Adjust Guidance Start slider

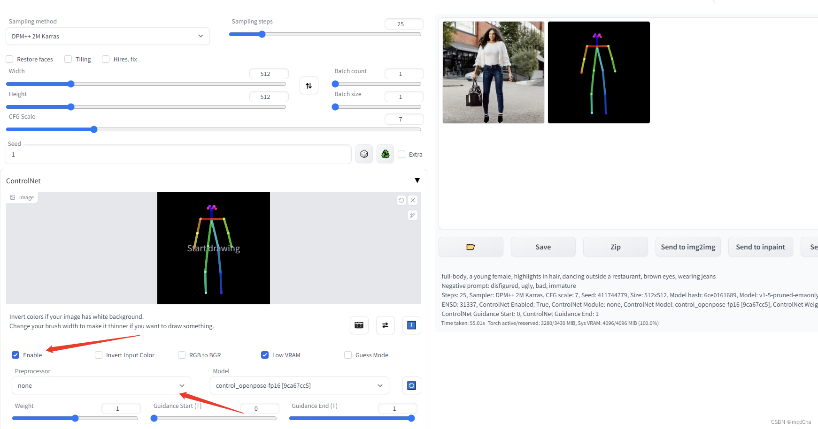tap(214, 418)
